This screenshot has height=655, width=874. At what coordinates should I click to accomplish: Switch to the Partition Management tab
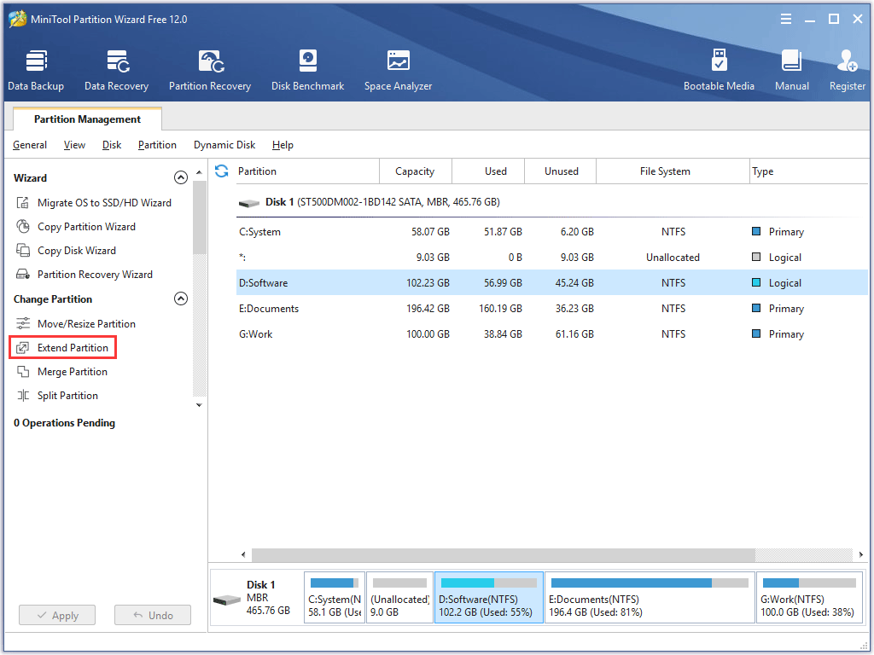tap(86, 119)
